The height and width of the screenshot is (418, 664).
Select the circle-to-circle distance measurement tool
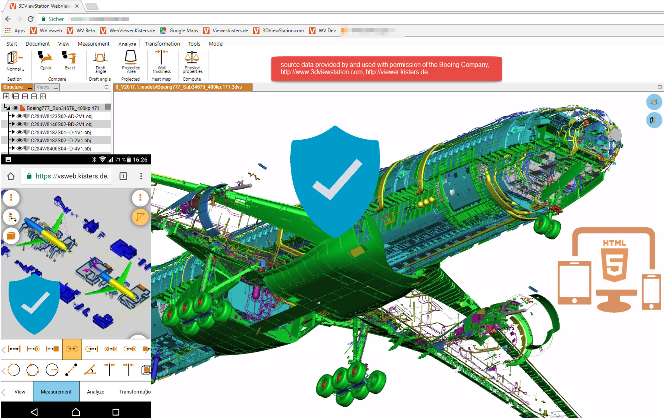click(72, 349)
